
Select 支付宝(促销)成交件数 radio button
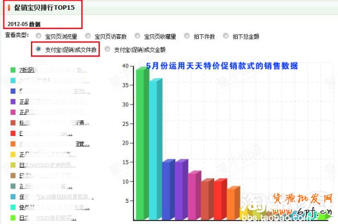click(x=38, y=49)
